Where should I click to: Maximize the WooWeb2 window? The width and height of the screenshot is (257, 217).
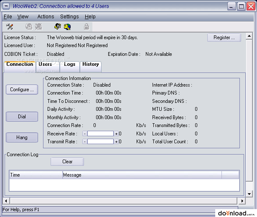pos(241,6)
